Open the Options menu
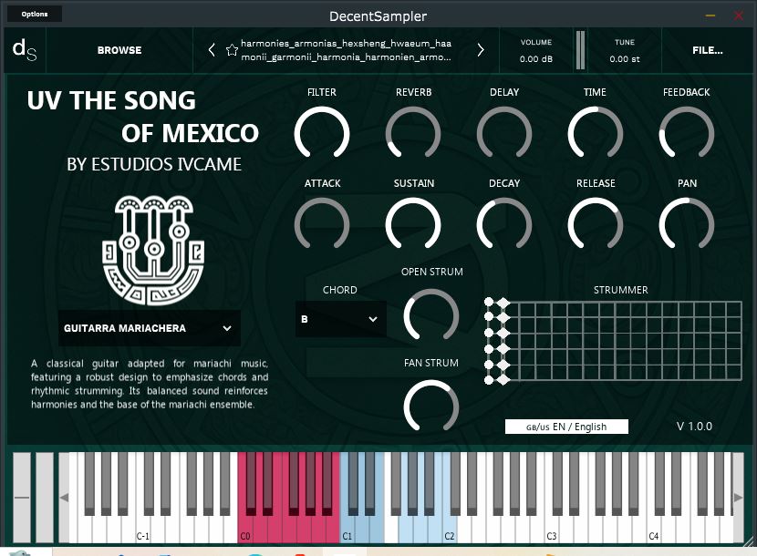The image size is (757, 556). 35,14
